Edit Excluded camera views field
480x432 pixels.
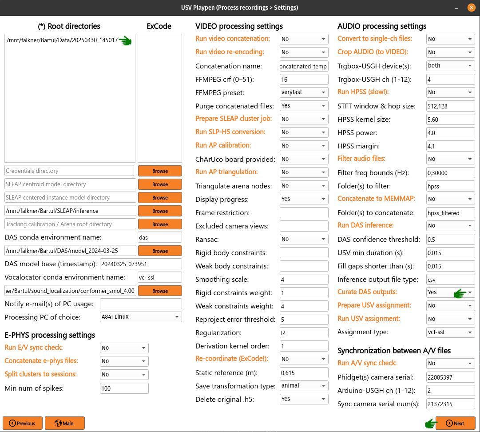(x=304, y=226)
